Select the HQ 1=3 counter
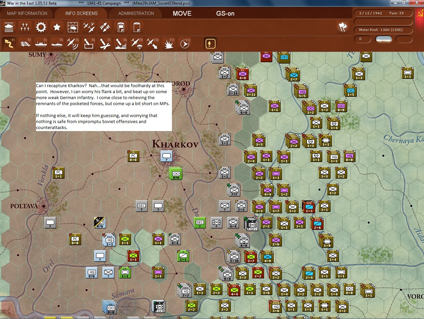This screenshot has height=319, width=424. tap(334, 157)
